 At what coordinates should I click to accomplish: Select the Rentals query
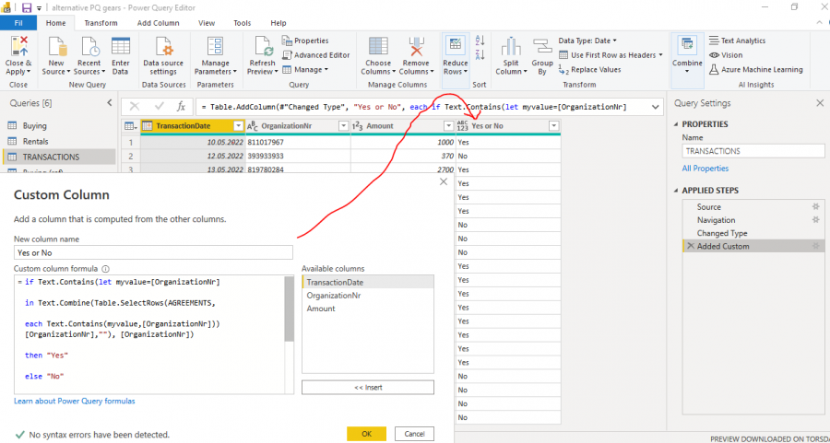(x=35, y=141)
